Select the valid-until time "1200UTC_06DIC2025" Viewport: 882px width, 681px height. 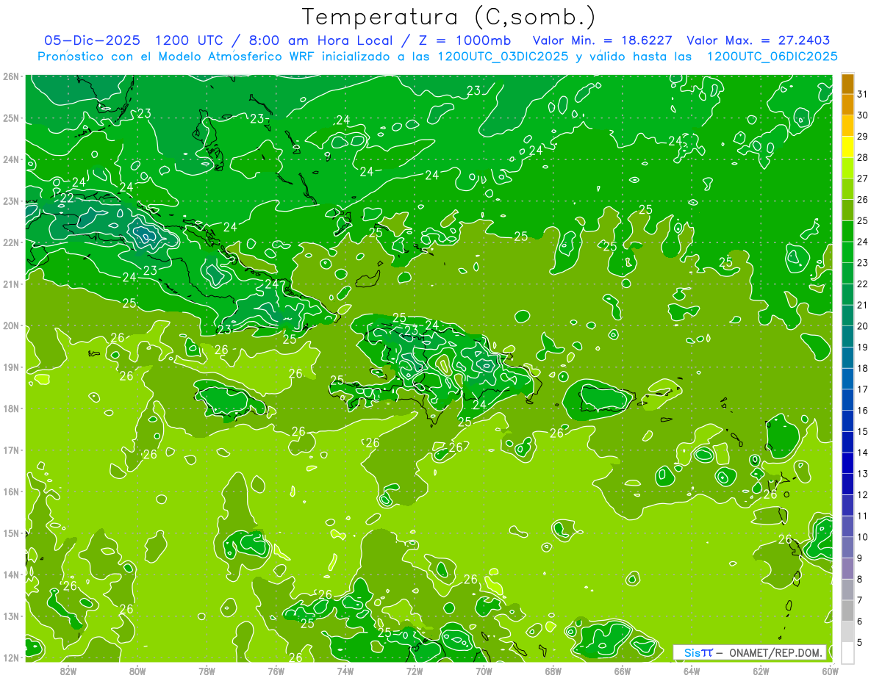coord(772,57)
